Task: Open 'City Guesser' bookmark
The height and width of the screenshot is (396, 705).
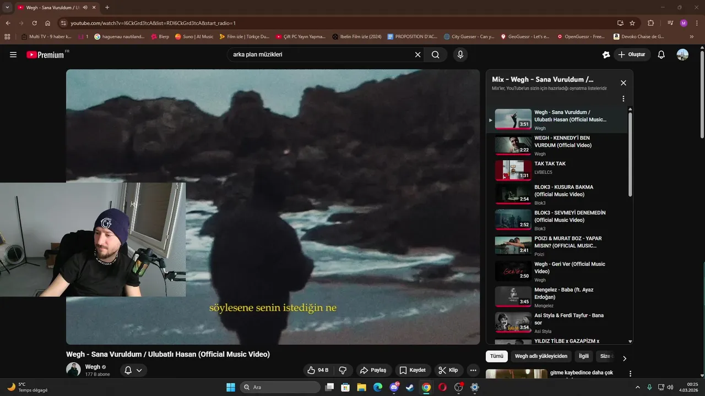Action: pos(469,37)
